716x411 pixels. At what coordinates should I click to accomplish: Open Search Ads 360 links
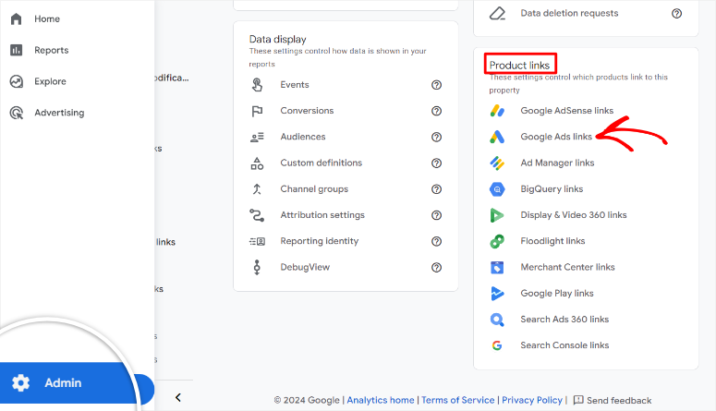[x=564, y=320]
